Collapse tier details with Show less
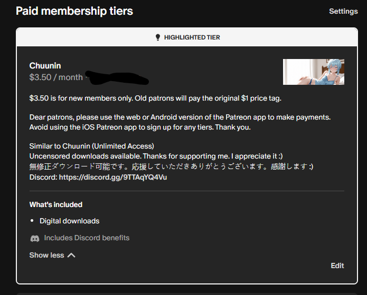 click(52, 255)
